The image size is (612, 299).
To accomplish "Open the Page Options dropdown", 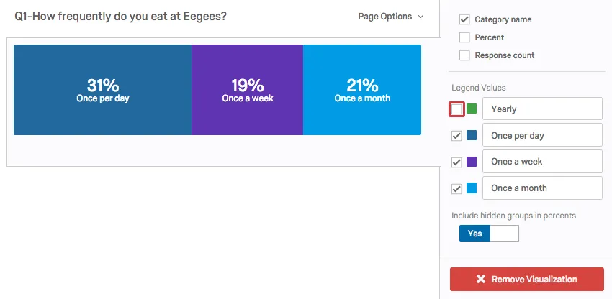I will click(x=391, y=17).
